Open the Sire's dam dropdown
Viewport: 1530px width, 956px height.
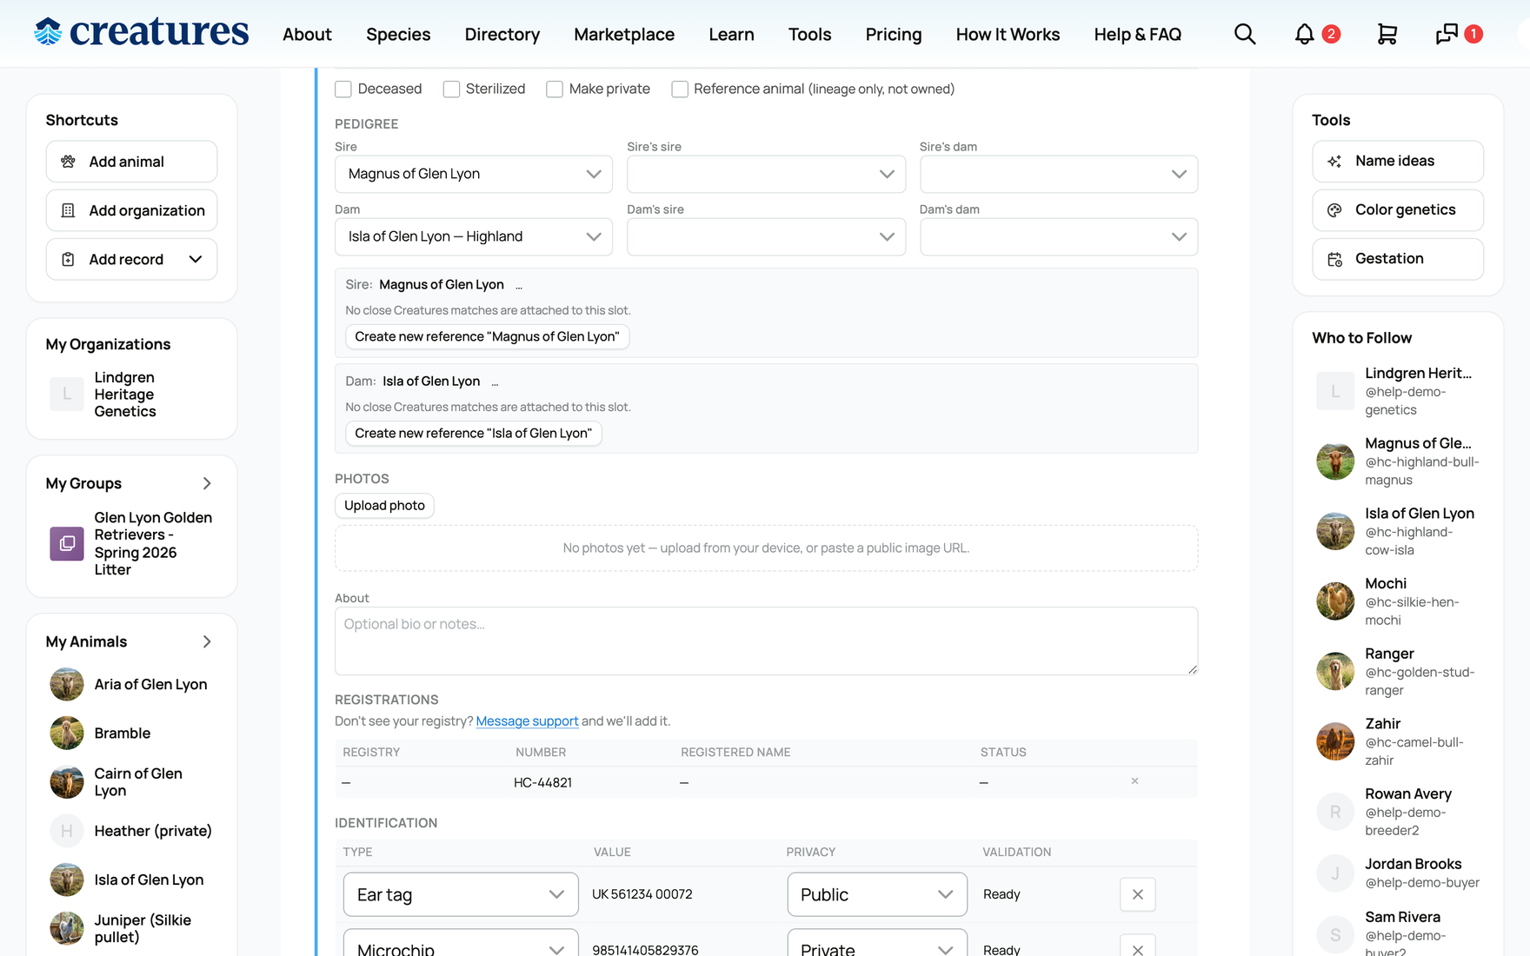pyautogui.click(x=1059, y=174)
